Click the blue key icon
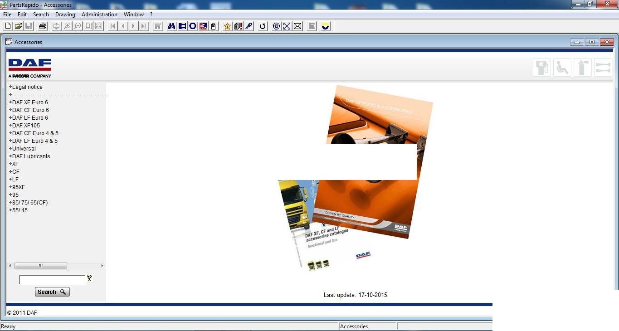The width and height of the screenshot is (619, 331). point(249,26)
